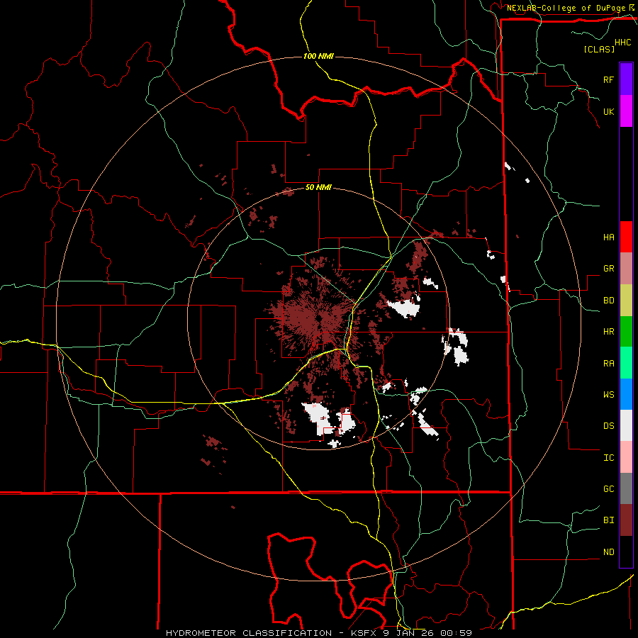Click the DS white legend swatch
This screenshot has width=638, height=638.
tap(626, 425)
